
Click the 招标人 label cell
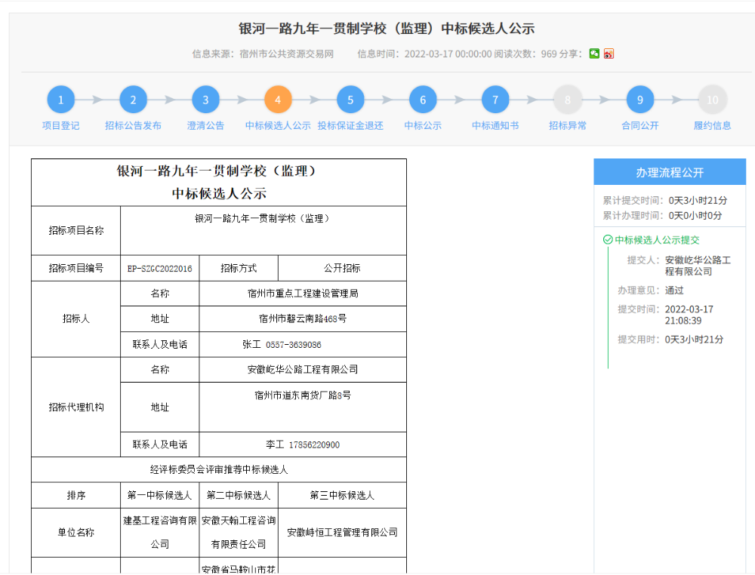click(x=75, y=319)
